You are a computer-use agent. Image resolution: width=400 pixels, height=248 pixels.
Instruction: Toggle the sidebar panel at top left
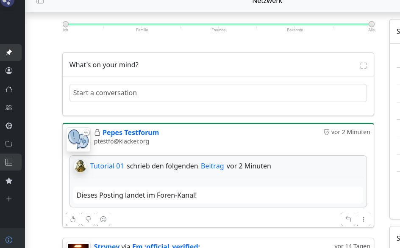(x=40, y=2)
